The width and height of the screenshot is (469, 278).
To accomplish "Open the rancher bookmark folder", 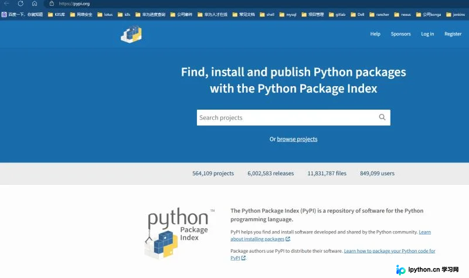I will click(x=379, y=14).
